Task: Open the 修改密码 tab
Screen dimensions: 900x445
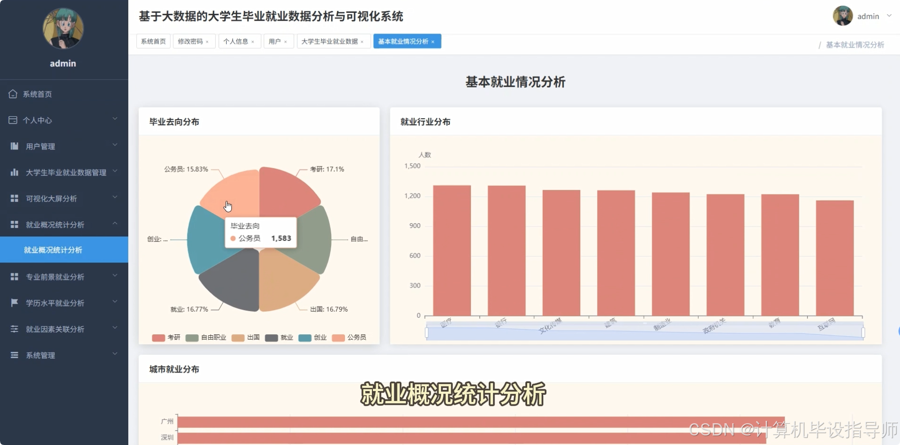Action: pos(191,41)
